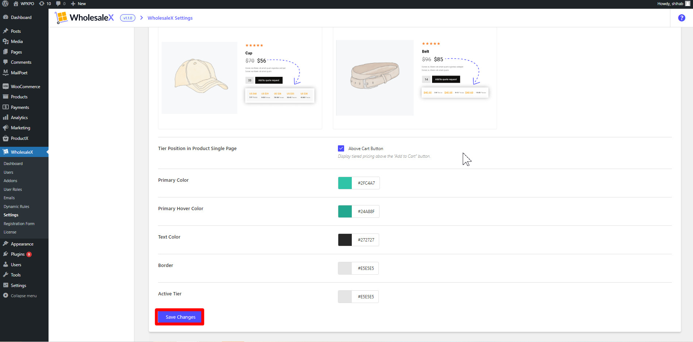The height and width of the screenshot is (342, 693).
Task: Click the plus New icon in admin bar
Action: (x=73, y=4)
